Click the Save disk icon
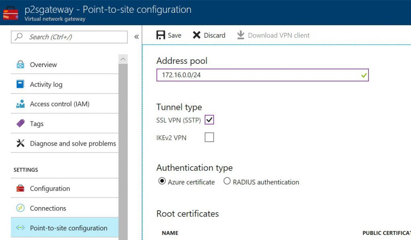411x240 pixels. (161, 35)
